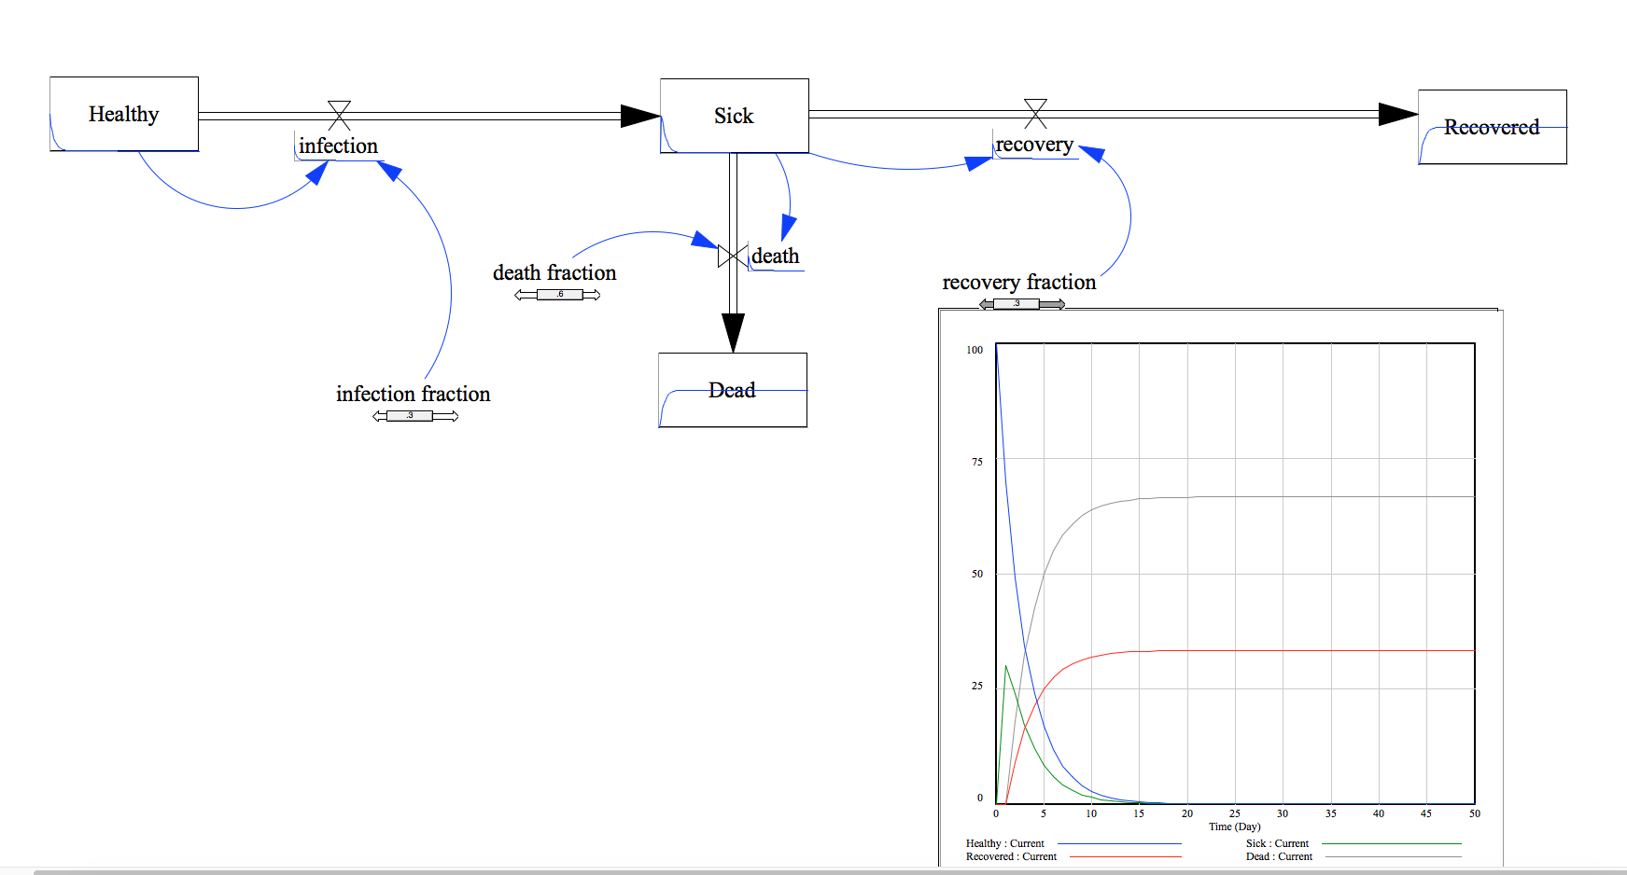Click the infection fraction slider thumb
This screenshot has height=875, width=1627.
(x=410, y=416)
